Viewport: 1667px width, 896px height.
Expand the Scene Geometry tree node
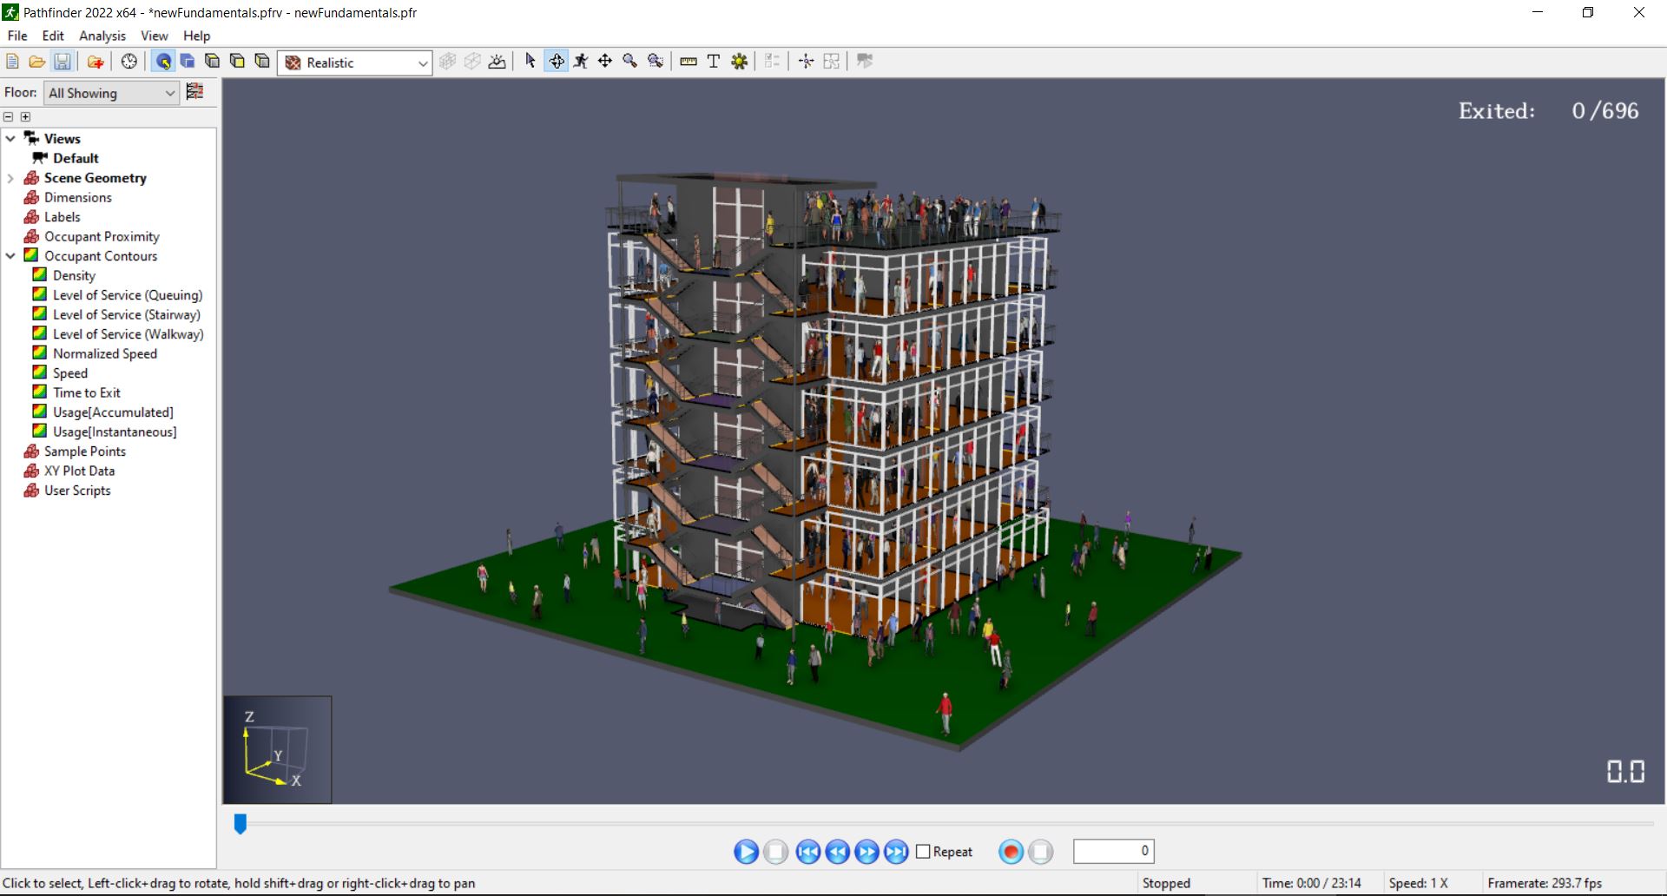pos(10,178)
